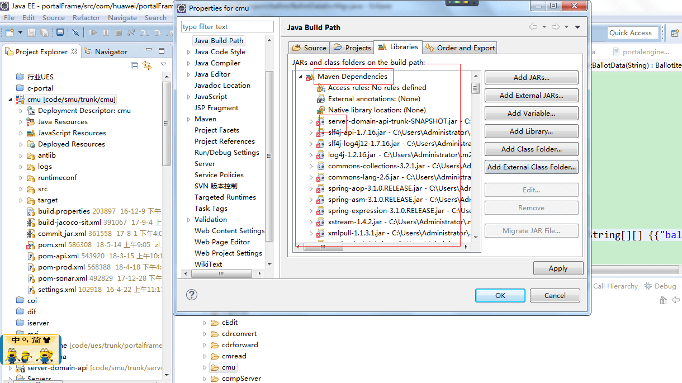Screen dimensions: 682x383
Task: Click the type filter text field
Action: [x=226, y=26]
